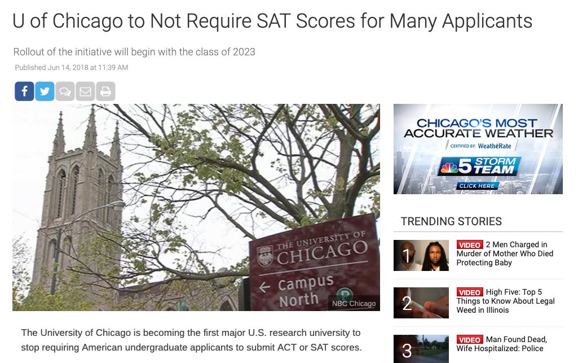The height and width of the screenshot is (363, 578).
Task: Open the University of Chicago campus photo
Action: [x=196, y=207]
